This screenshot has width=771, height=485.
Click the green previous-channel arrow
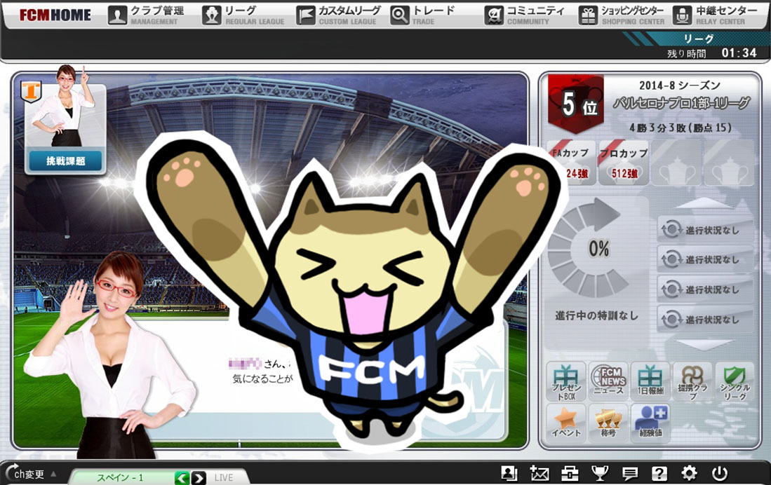pyautogui.click(x=182, y=477)
